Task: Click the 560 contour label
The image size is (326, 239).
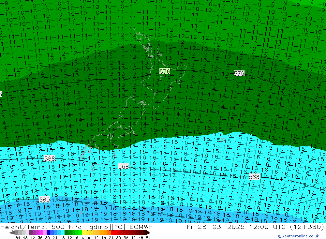Action: (44, 200)
